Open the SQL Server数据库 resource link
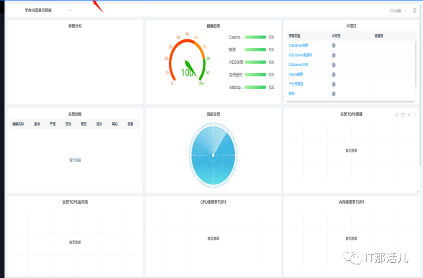 pyautogui.click(x=300, y=55)
